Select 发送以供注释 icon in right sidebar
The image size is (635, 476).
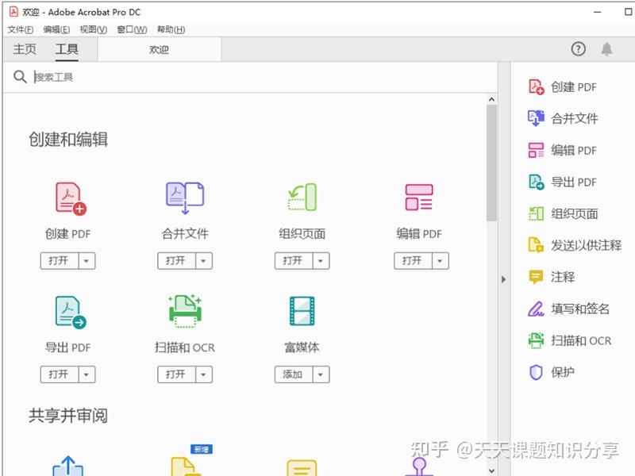tap(537, 245)
